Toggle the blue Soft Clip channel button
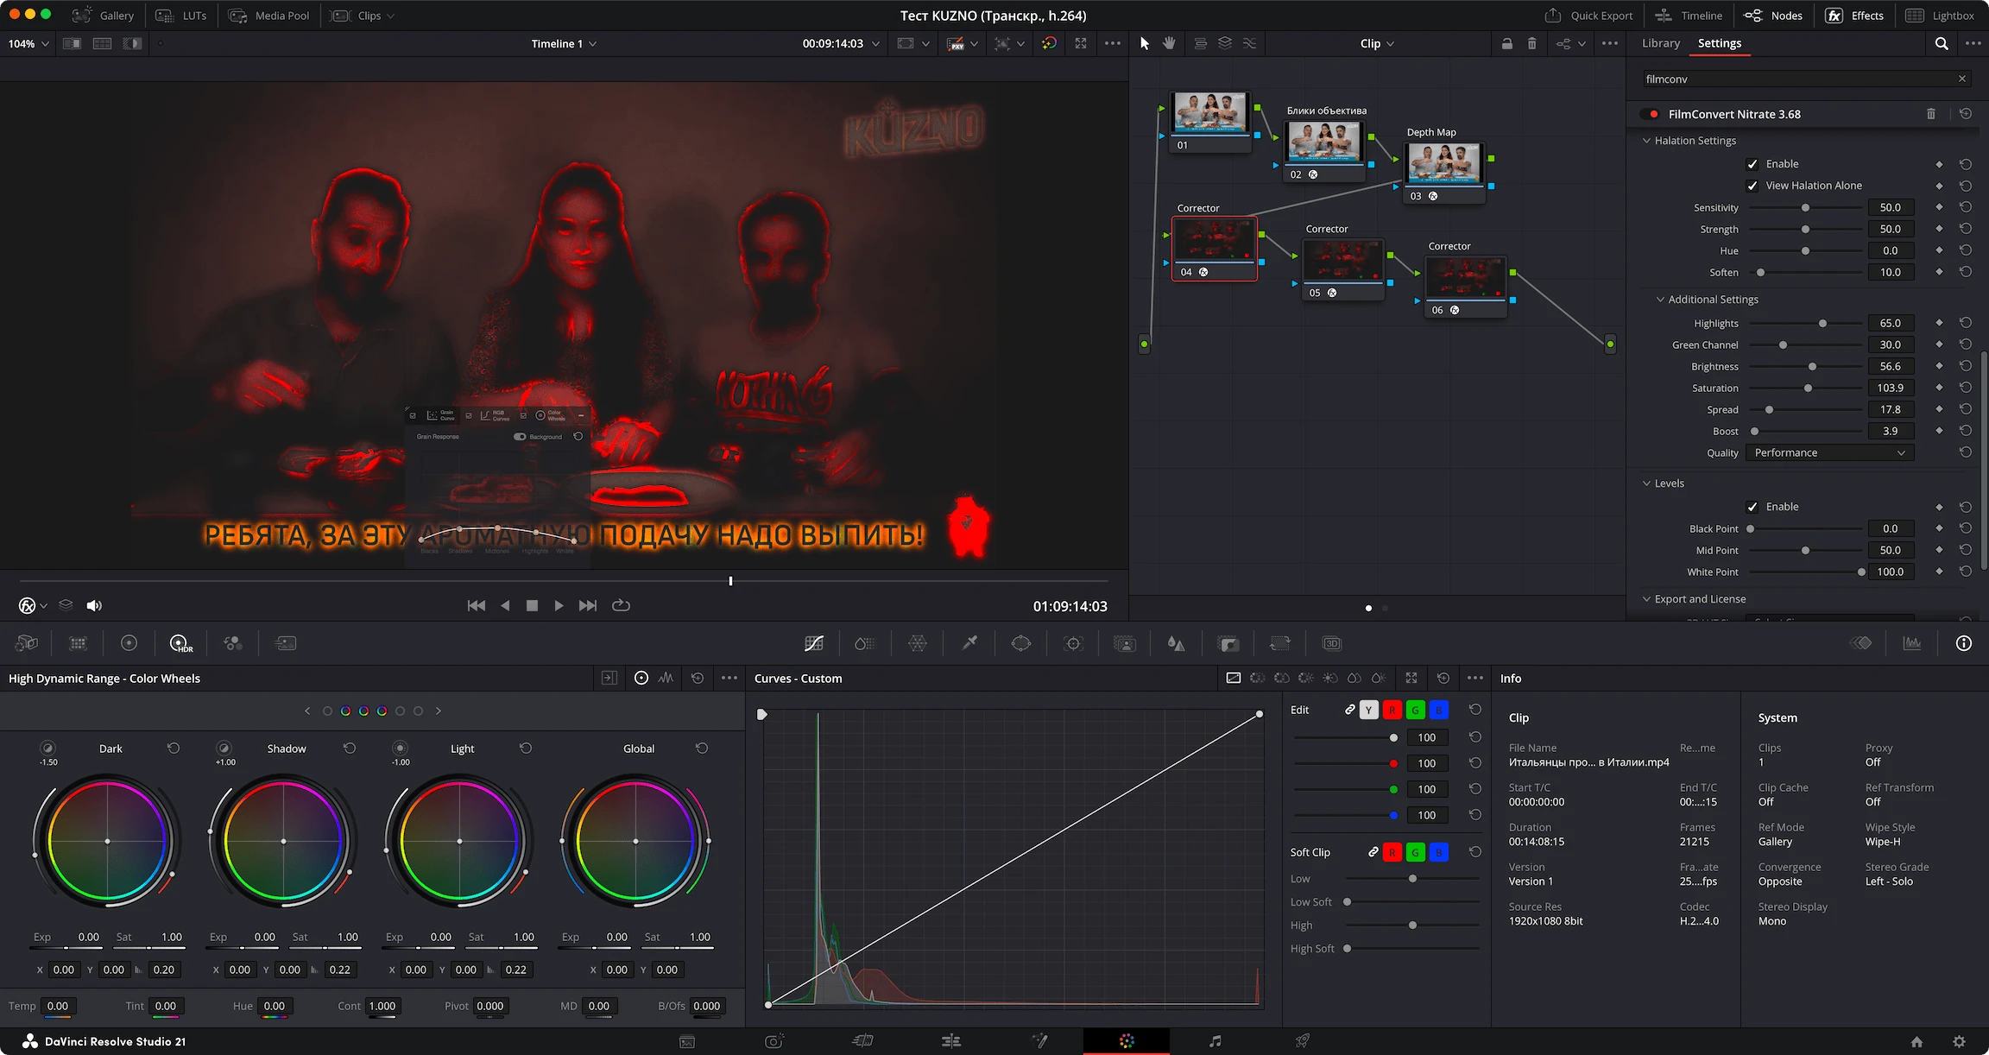1989x1055 pixels. 1438,852
